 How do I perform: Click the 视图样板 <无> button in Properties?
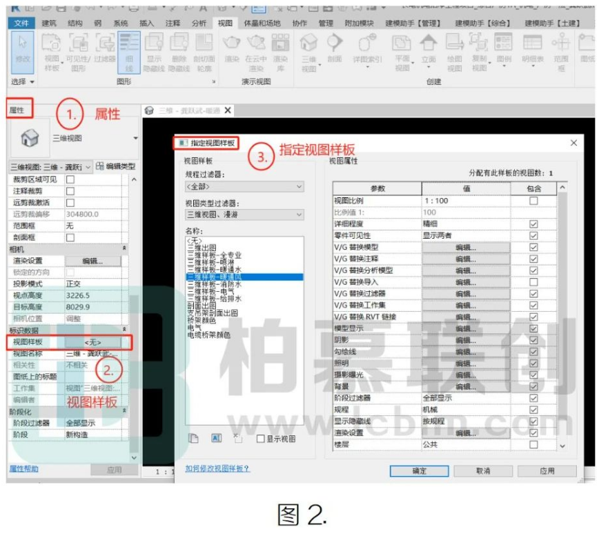tap(93, 342)
